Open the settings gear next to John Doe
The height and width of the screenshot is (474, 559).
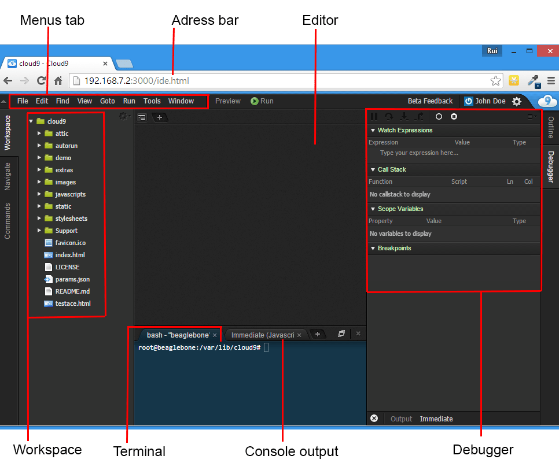517,101
